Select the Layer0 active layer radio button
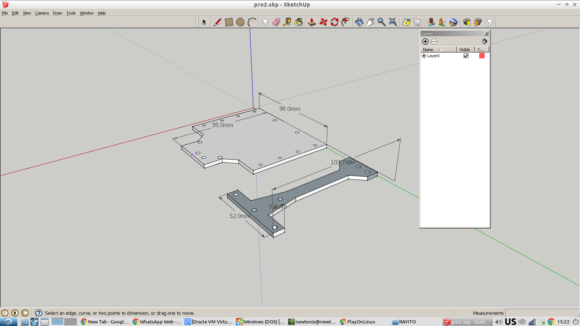The height and width of the screenshot is (326, 580). point(424,56)
